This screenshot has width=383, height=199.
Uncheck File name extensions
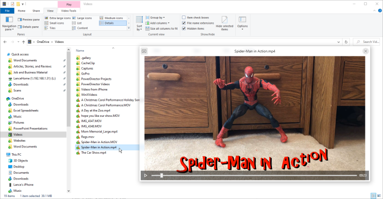[x=184, y=23]
